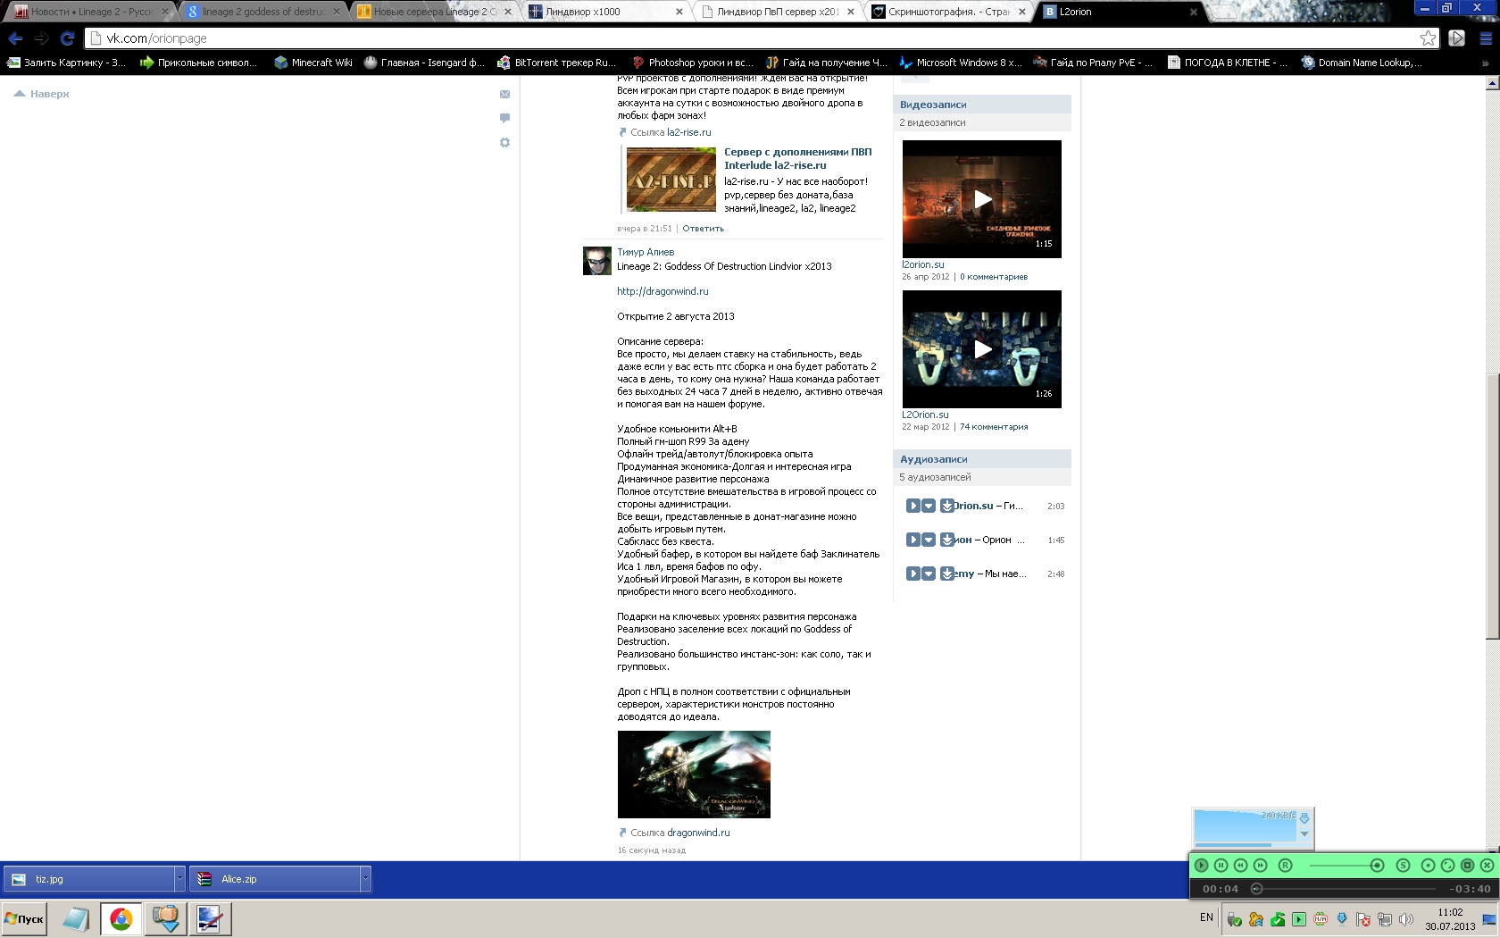Click the download arrow in speed widget
This screenshot has width=1500, height=938.
(1304, 818)
